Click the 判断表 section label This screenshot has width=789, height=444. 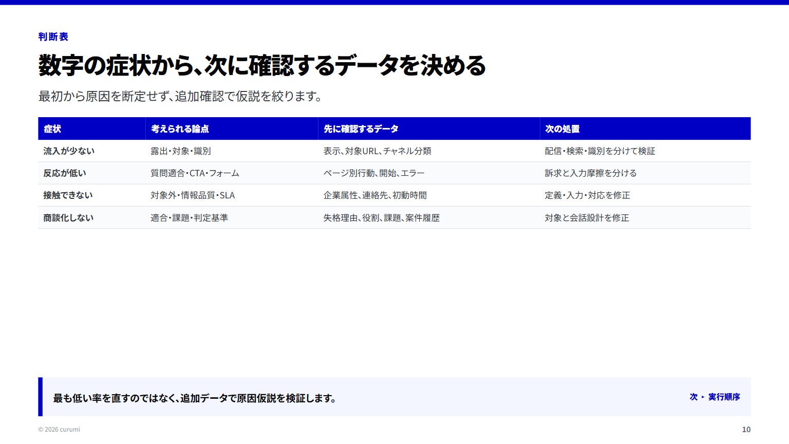(x=53, y=36)
